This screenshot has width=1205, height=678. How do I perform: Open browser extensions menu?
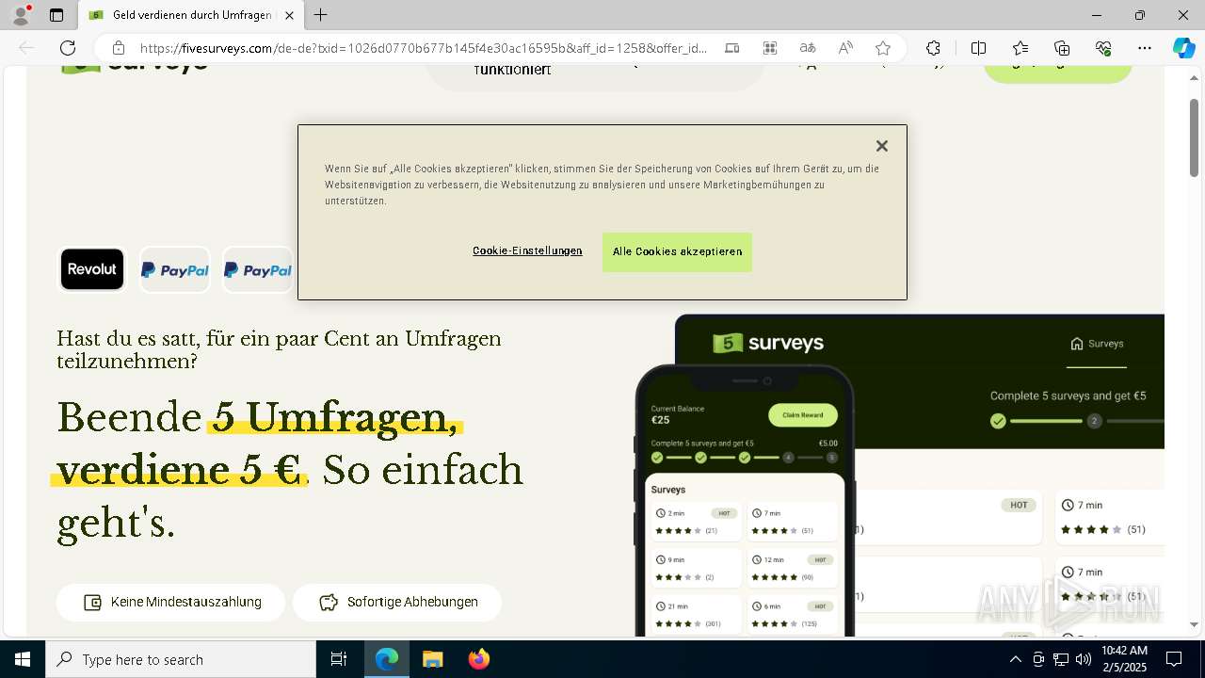(x=933, y=48)
